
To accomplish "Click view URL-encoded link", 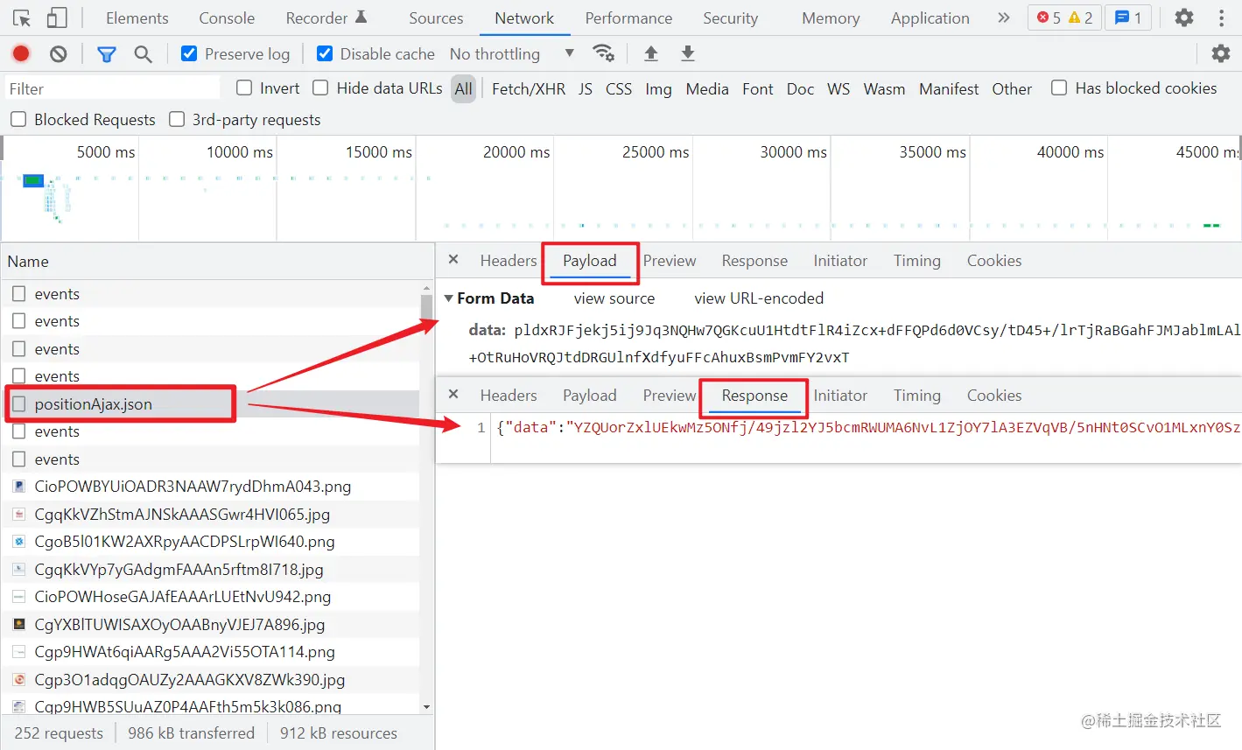I will point(759,298).
